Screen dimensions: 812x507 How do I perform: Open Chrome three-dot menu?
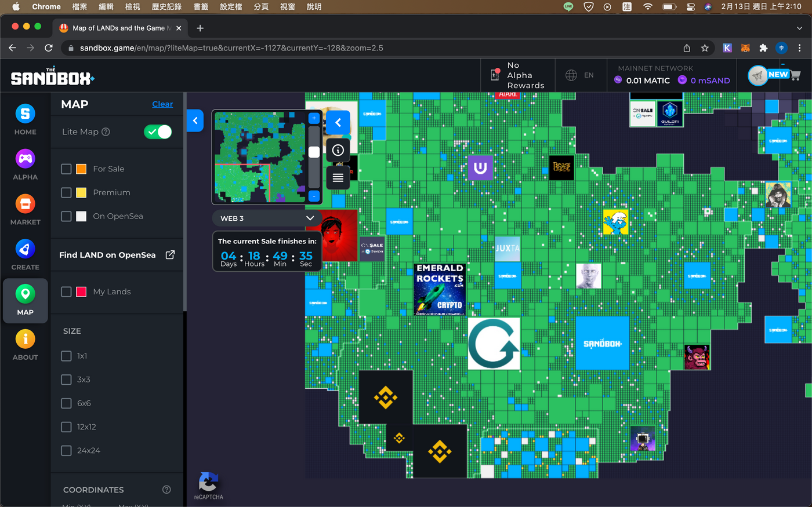799,48
